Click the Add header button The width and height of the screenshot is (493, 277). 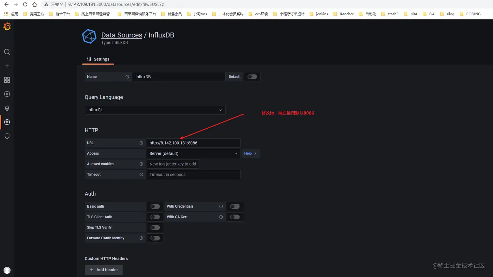[x=103, y=270]
